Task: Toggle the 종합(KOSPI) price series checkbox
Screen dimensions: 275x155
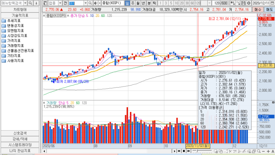Action: pos(44,16)
